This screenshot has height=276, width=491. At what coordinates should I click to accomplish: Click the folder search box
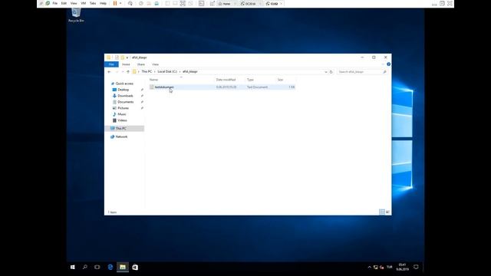[x=362, y=71]
